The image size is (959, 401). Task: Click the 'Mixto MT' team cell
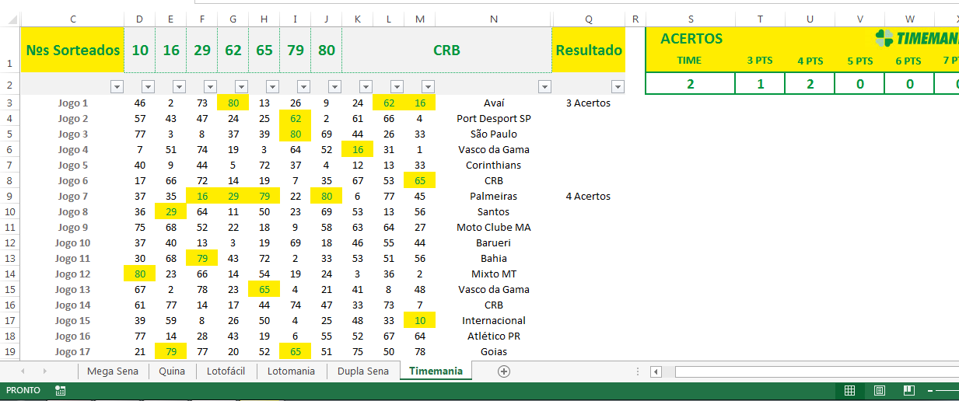(494, 274)
